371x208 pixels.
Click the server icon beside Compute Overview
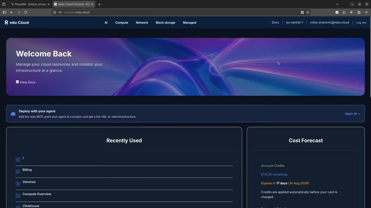pyautogui.click(x=18, y=196)
